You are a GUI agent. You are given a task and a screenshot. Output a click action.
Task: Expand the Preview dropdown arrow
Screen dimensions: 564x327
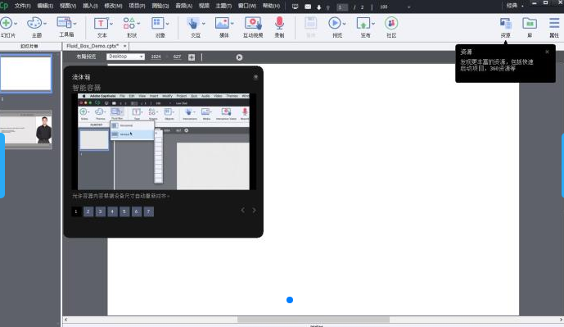pyautogui.click(x=345, y=24)
